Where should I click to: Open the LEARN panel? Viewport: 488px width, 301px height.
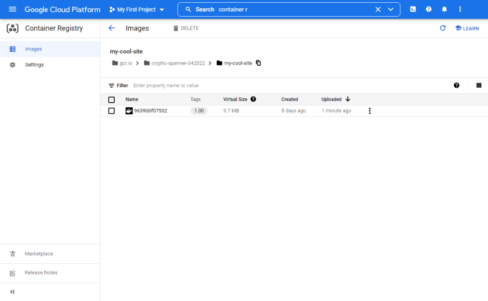[x=467, y=28]
